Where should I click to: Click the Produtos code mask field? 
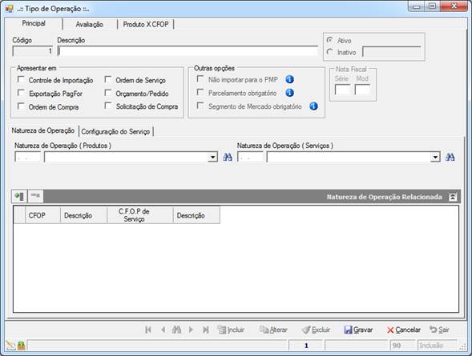click(x=27, y=157)
